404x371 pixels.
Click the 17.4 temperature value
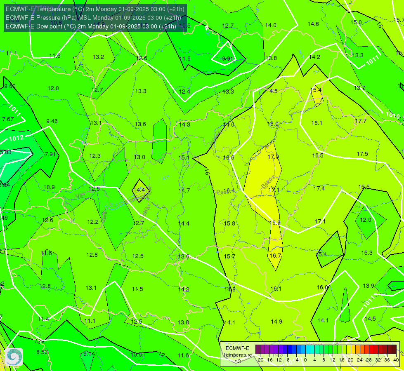pos(319,188)
